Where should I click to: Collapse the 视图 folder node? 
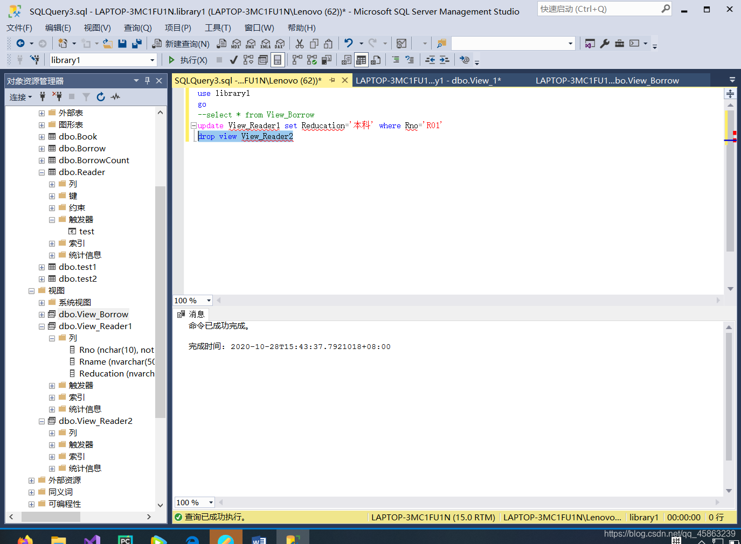(x=31, y=291)
